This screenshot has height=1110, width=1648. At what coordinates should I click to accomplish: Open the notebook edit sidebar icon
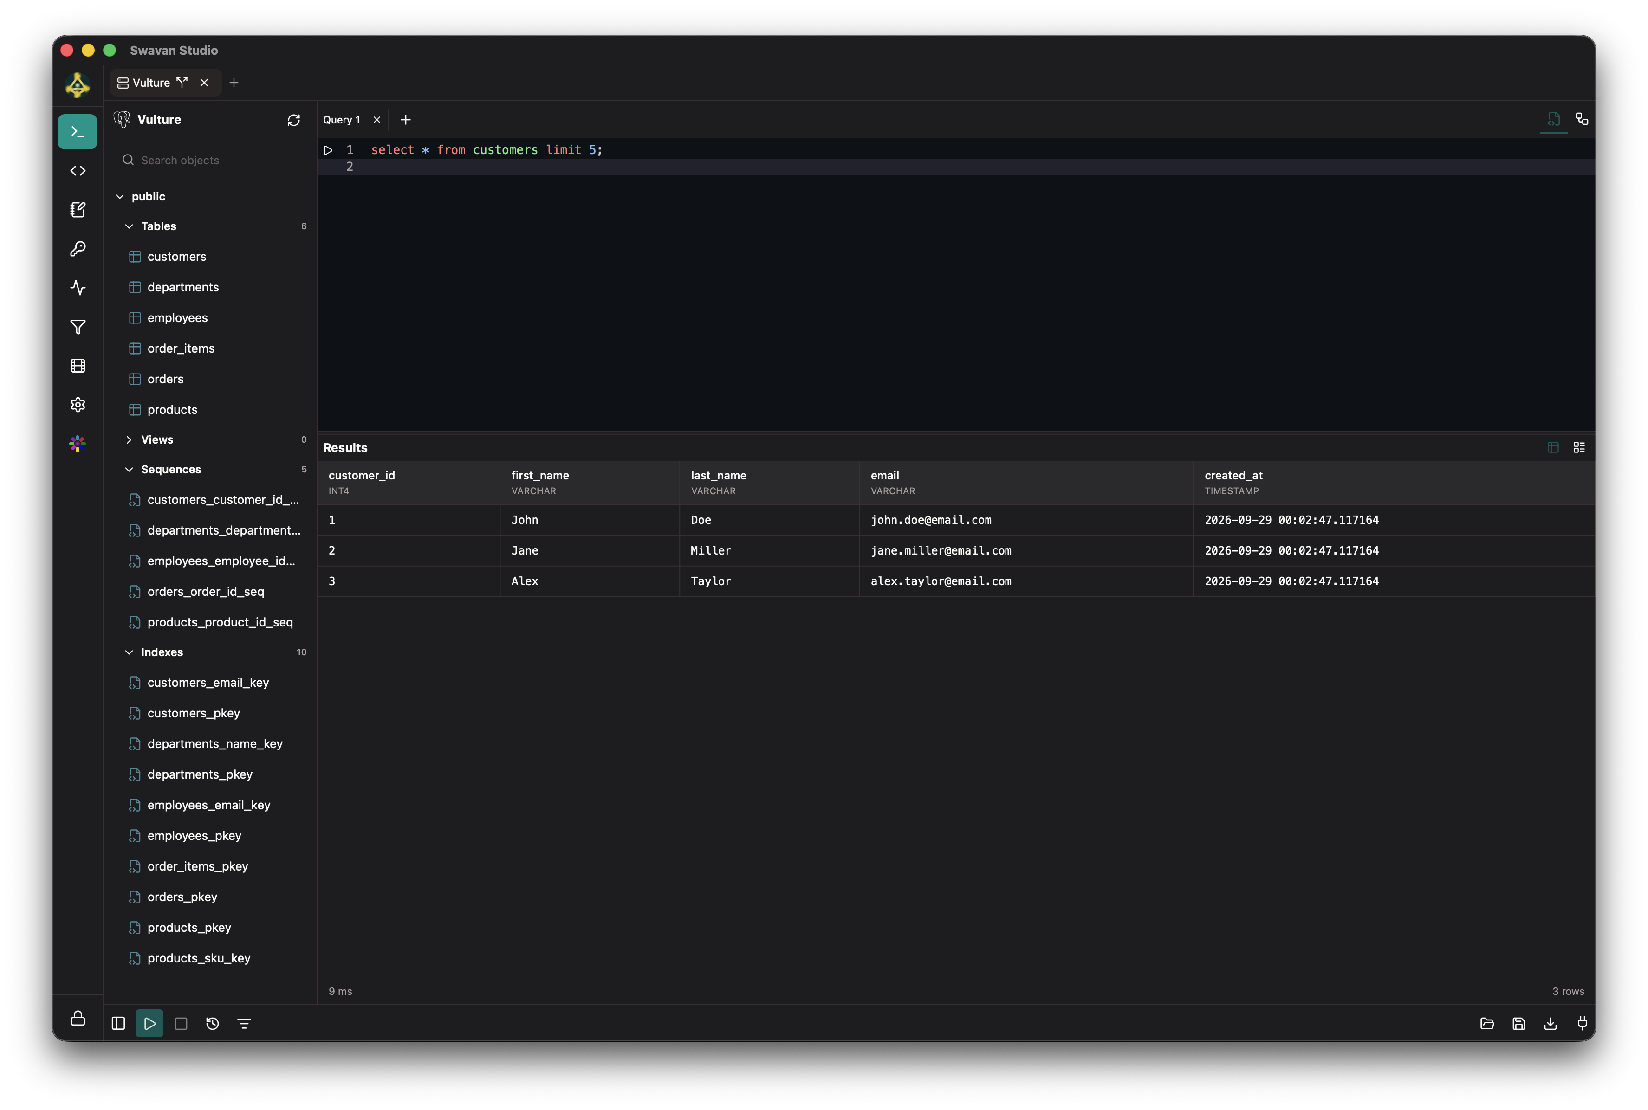point(78,210)
